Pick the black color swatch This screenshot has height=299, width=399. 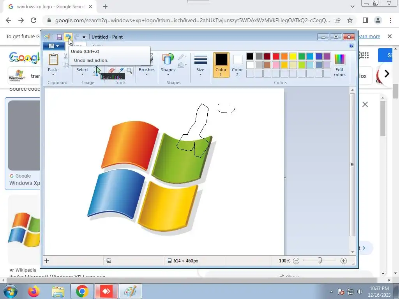[250, 56]
